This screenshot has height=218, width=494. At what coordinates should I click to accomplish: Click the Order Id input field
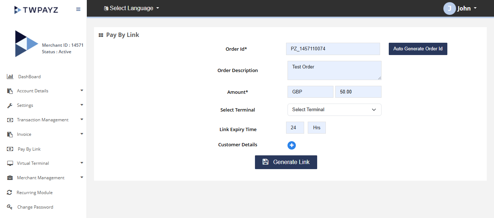tap(333, 49)
